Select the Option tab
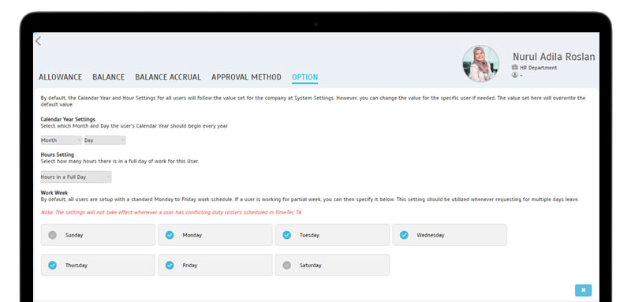Image resolution: width=631 pixels, height=302 pixels. coord(304,77)
